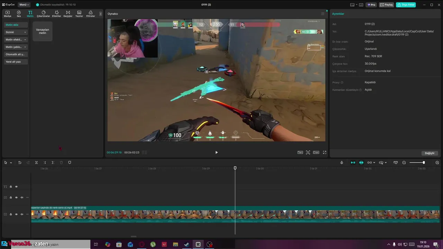Open upper video track more options
This screenshot has width=443, height=249.
click(x=27, y=197)
